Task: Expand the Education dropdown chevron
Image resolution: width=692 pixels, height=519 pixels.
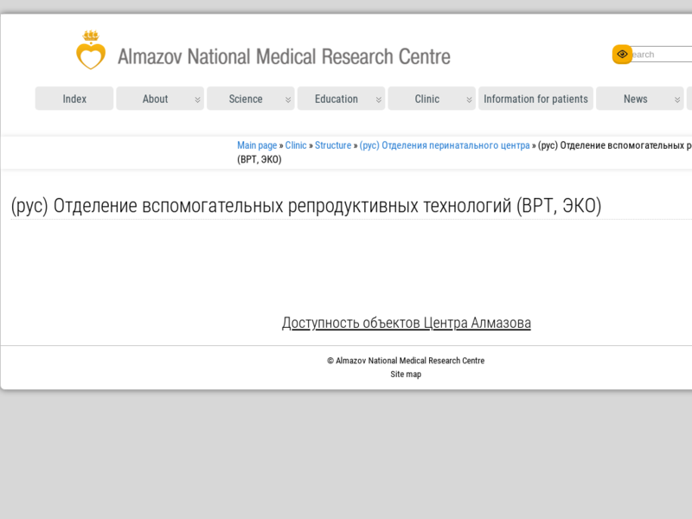Action: coord(379,99)
